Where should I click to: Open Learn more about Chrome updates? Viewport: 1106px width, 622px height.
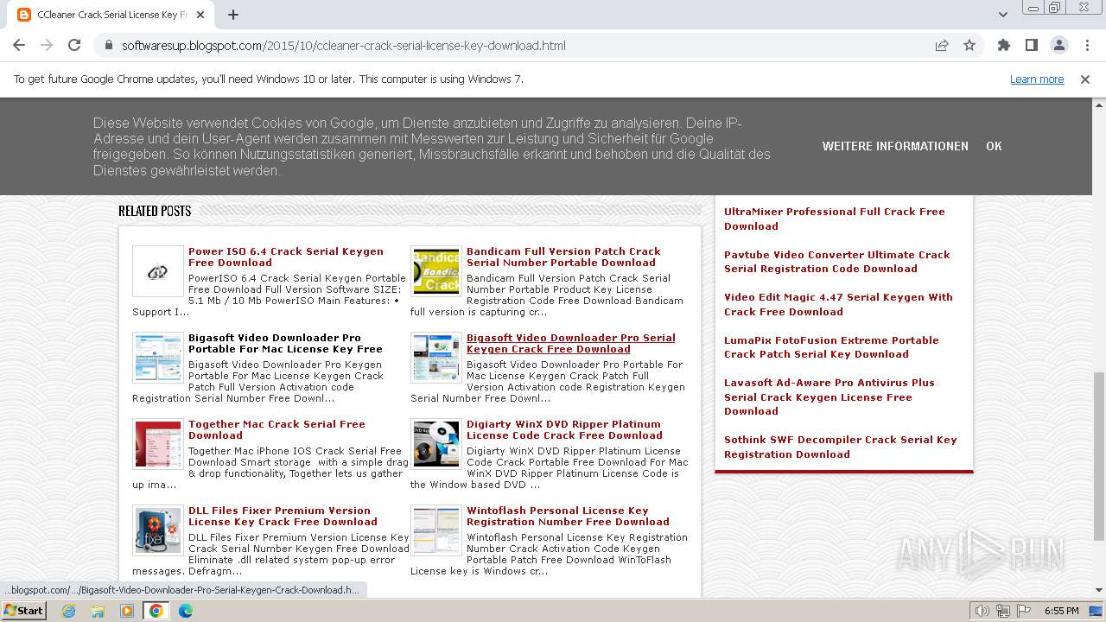click(1037, 79)
